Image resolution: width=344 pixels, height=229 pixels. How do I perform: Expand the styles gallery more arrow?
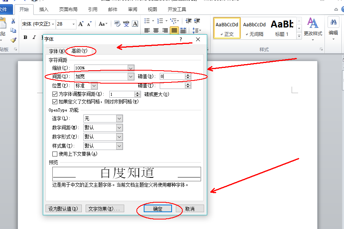point(299,36)
